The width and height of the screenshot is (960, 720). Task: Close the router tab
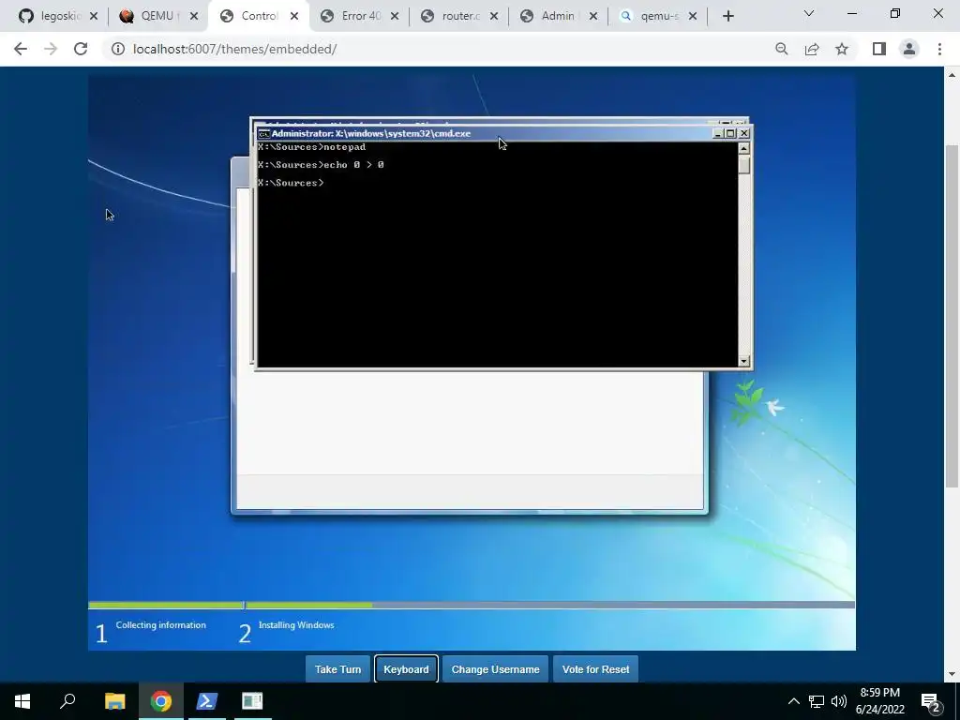click(494, 17)
